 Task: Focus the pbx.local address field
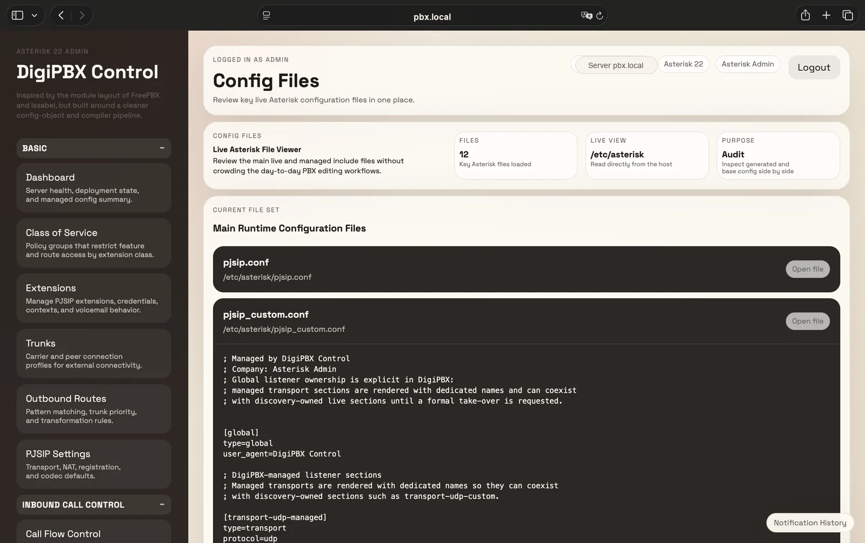point(432,16)
